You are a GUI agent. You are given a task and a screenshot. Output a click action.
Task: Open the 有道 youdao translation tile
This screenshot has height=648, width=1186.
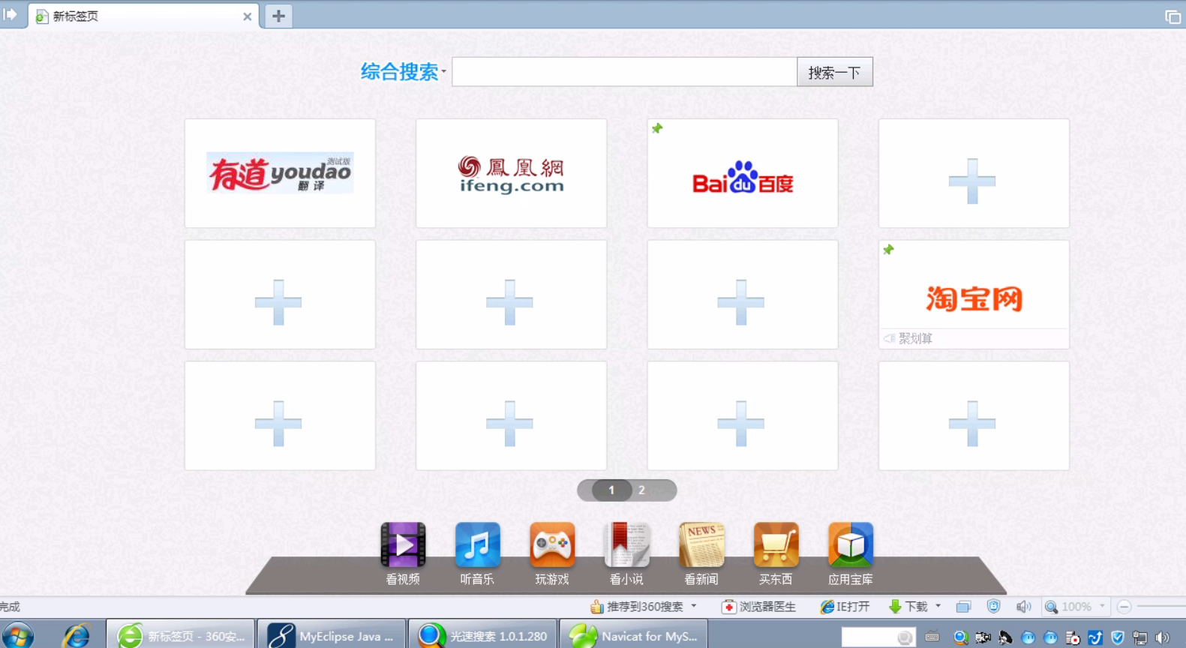point(280,173)
